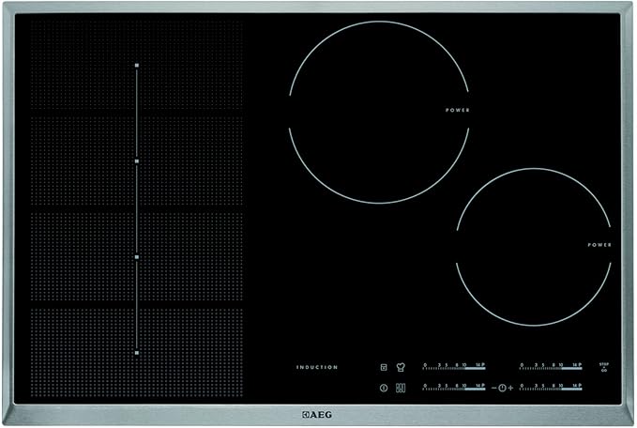Image resolution: width=637 pixels, height=428 pixels.
Task: Adjust lower-right power slider
Action: pos(551,389)
